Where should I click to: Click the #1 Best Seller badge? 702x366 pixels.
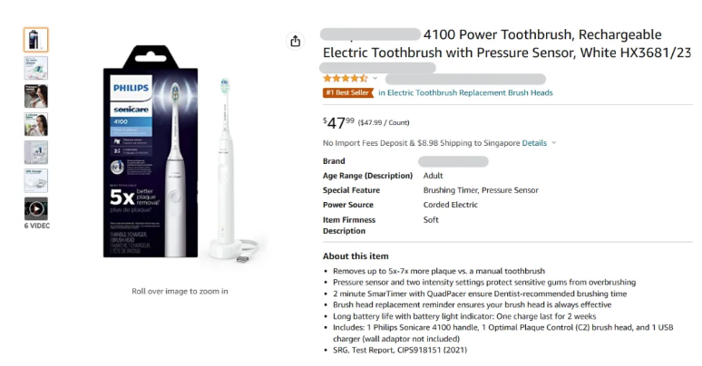click(x=348, y=92)
